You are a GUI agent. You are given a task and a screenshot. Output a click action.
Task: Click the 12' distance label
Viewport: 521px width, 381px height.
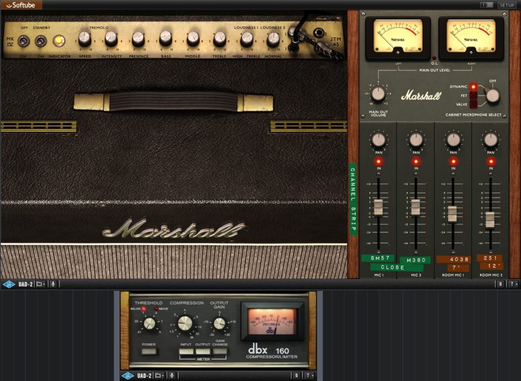pos(492,266)
